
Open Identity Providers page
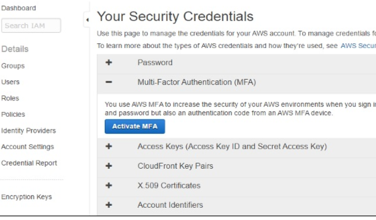(x=28, y=131)
